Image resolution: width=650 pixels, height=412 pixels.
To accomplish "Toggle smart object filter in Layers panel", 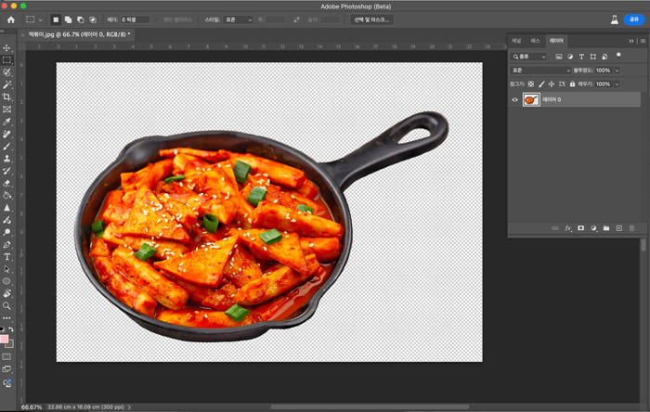I will coord(604,57).
